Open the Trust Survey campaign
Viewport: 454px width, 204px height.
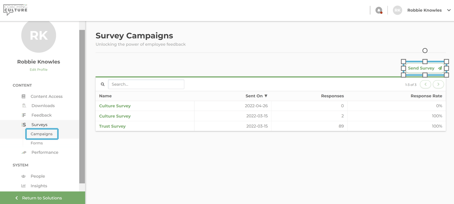coord(112,126)
